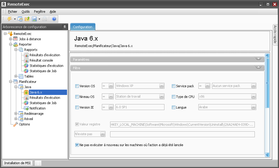Click the Planificateur node icon
The image size is (279, 168).
click(16, 82)
